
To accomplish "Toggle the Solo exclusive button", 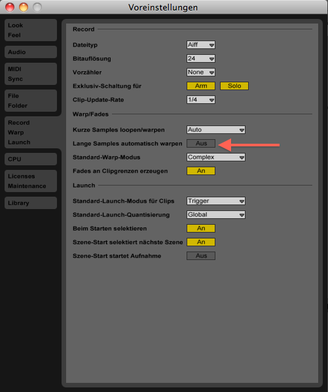I will point(234,86).
